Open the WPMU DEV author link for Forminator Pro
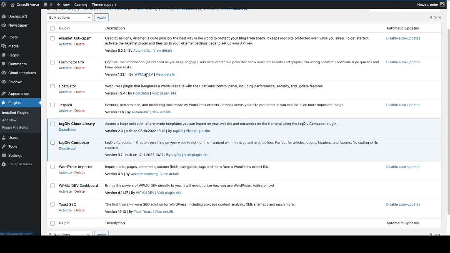This screenshot has width=450, height=253. coord(143,74)
